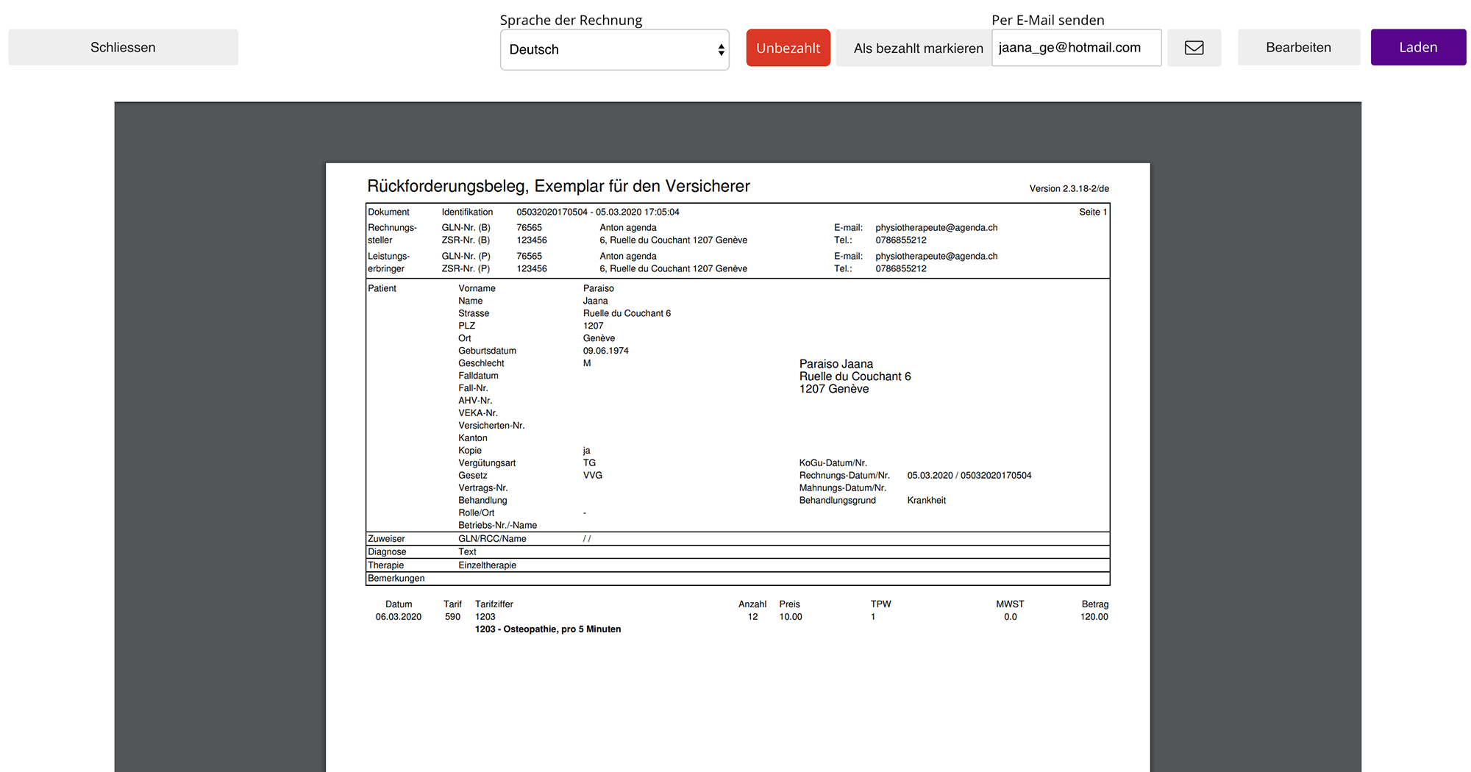Screen dimensions: 1471x772
Task: Click the red Unbezahlt status button
Action: tap(788, 48)
